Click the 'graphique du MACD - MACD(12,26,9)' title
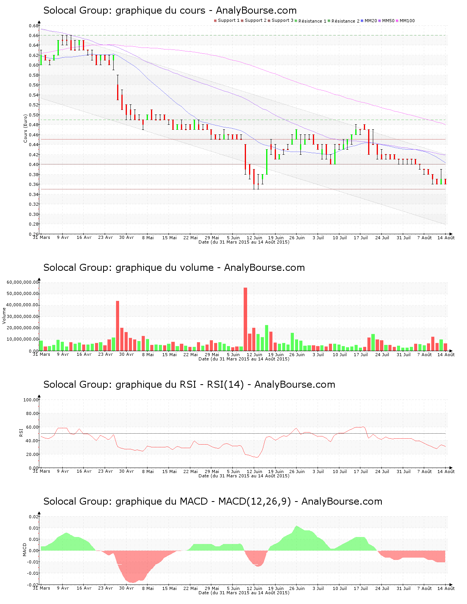 213,502
